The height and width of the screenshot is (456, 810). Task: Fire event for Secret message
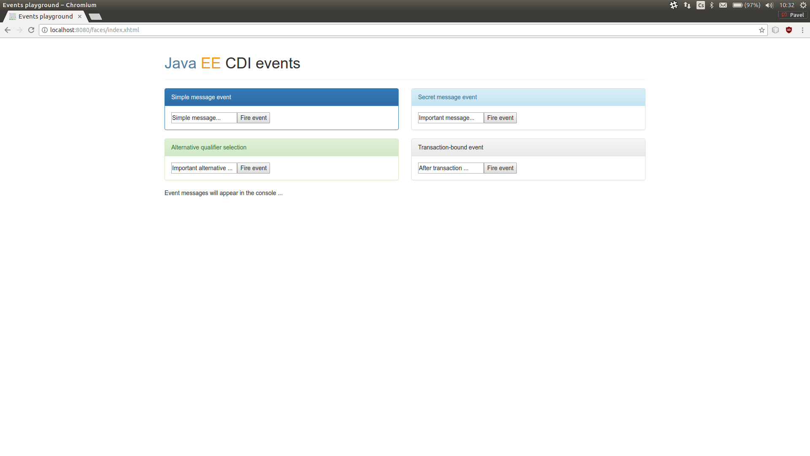[500, 118]
